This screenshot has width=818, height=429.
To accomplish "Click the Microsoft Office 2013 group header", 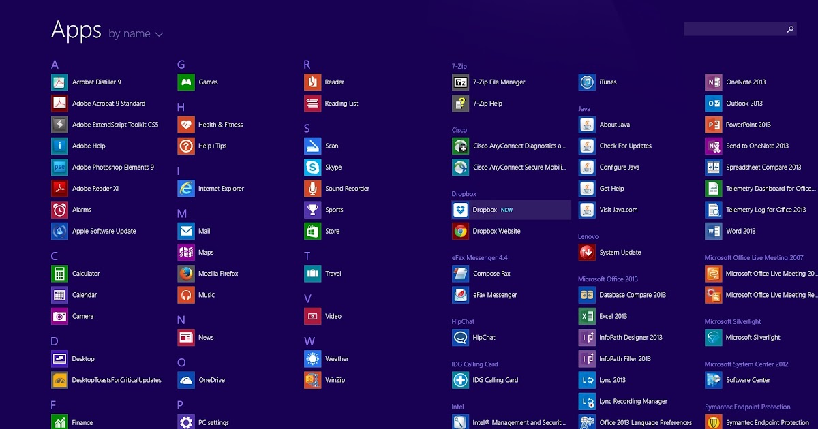I will point(608,279).
